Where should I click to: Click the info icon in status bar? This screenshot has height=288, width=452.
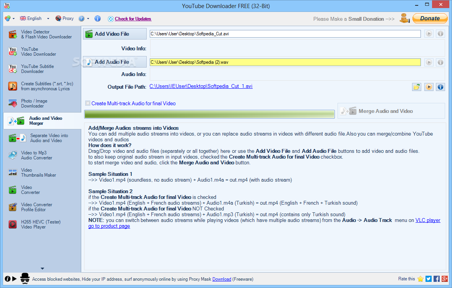tap(8, 279)
